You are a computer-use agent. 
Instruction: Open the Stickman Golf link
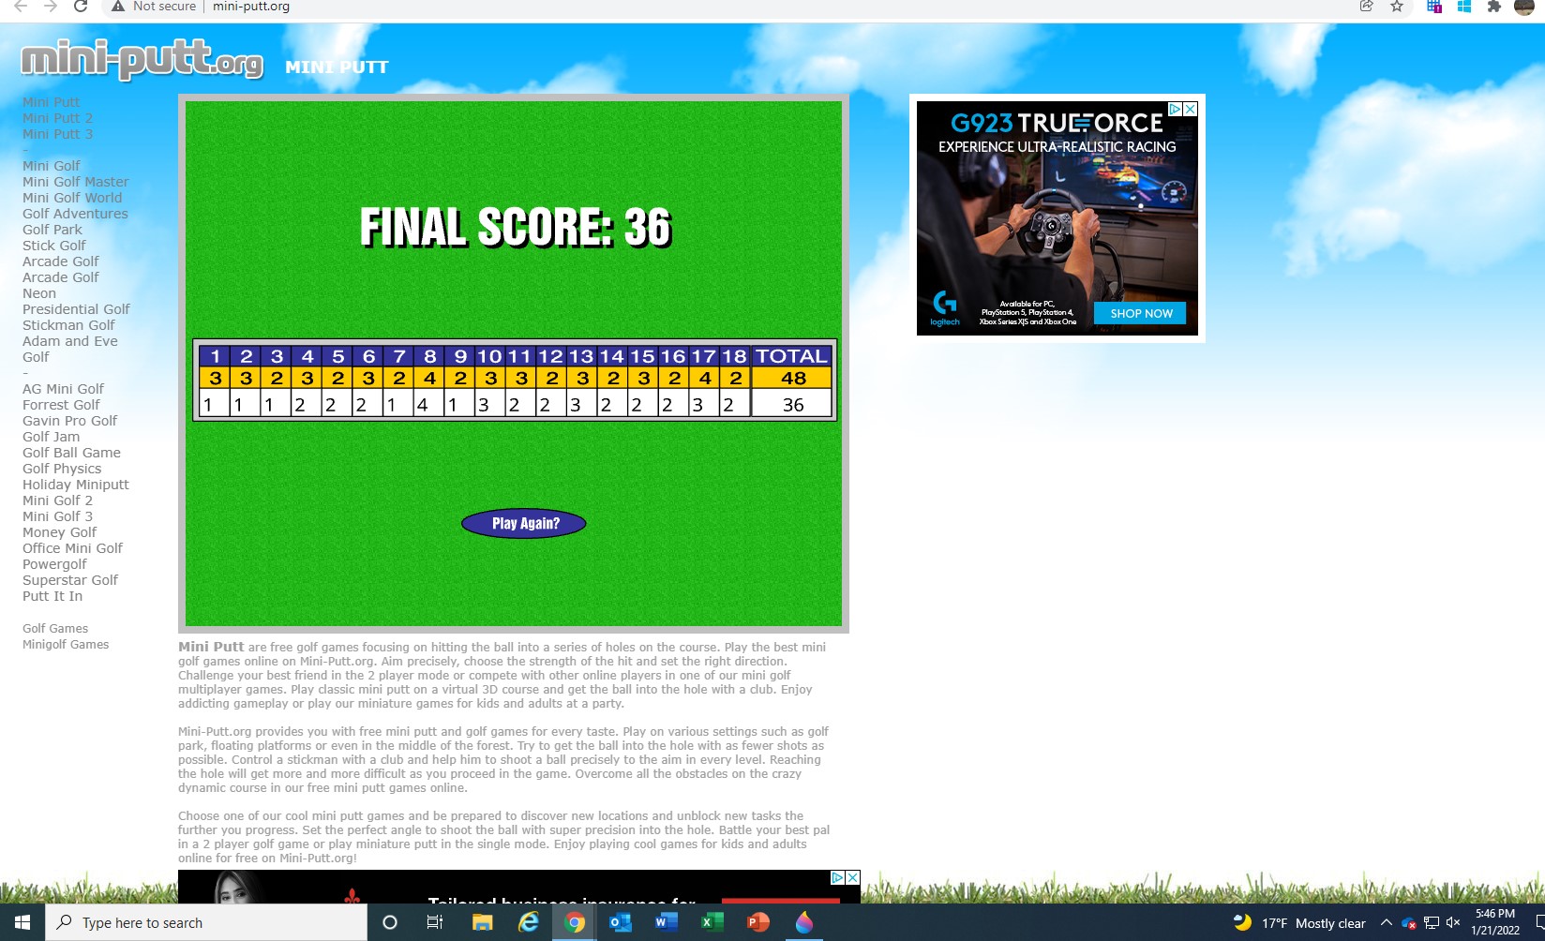click(x=68, y=325)
